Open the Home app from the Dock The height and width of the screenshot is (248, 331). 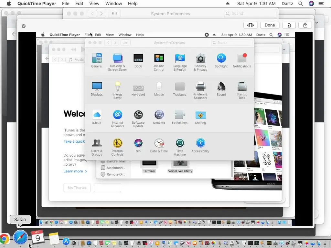157,243
